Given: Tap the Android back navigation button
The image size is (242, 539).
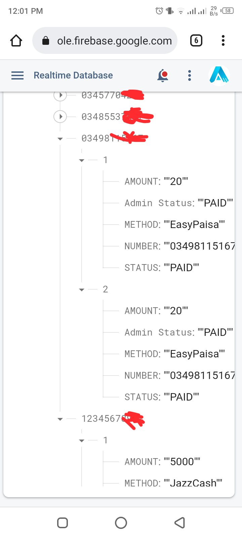Looking at the screenshot, I should [x=180, y=523].
